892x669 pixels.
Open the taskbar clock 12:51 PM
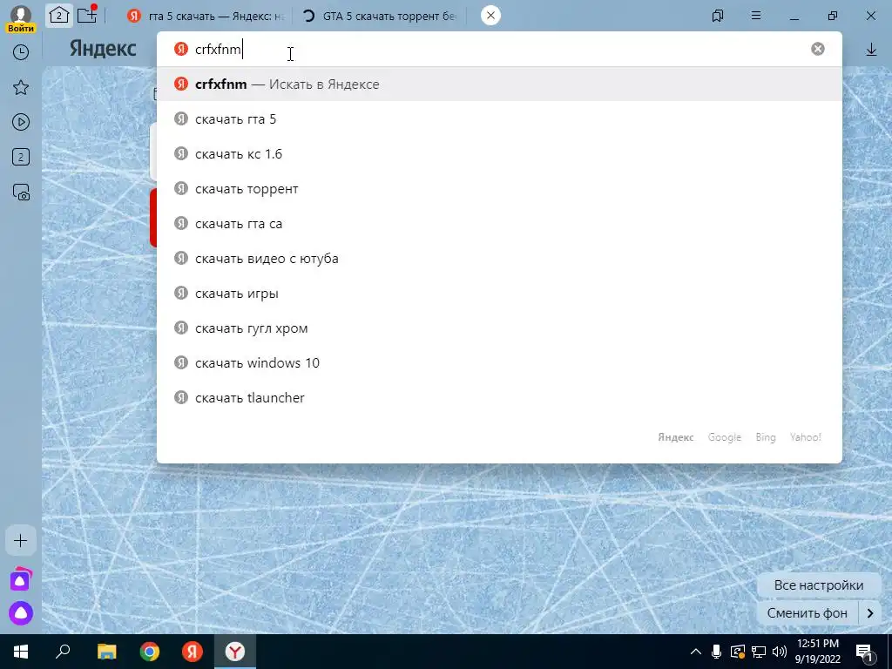[x=817, y=652]
